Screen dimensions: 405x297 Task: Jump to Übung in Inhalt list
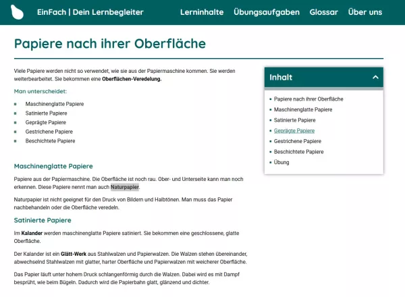click(x=281, y=162)
